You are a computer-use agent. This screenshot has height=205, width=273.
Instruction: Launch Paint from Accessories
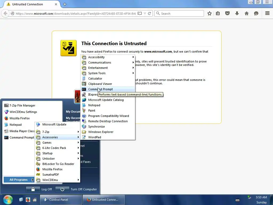click(x=108, y=111)
